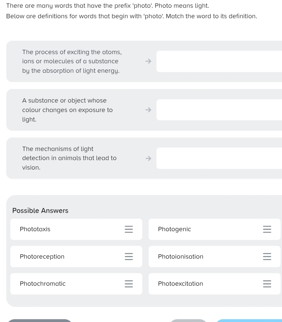The width and height of the screenshot is (282, 322).
Task: Click the drag handle on Photogenic
Action: point(267,229)
